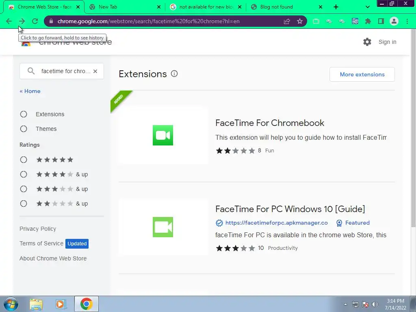Open the Windows Start menu
The width and height of the screenshot is (416, 312).
click(x=11, y=304)
